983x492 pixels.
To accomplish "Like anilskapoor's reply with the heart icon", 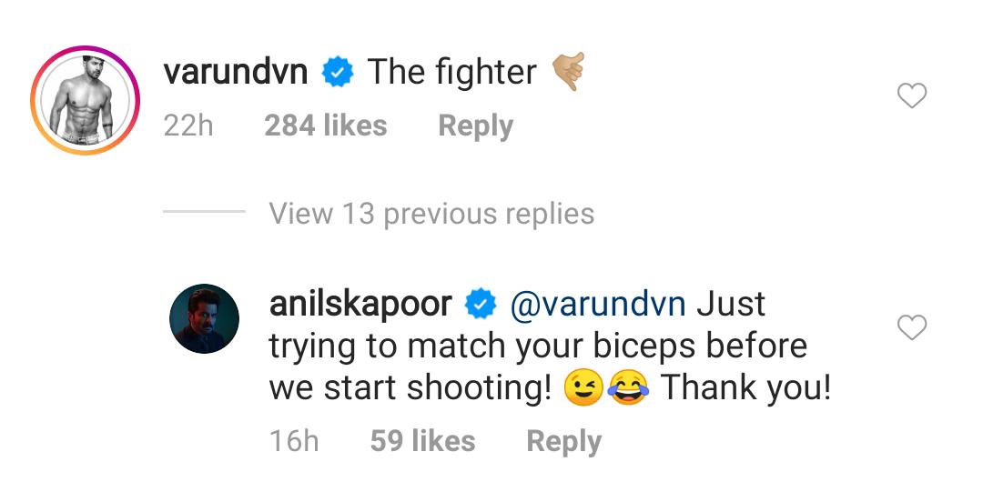I will click(x=911, y=327).
